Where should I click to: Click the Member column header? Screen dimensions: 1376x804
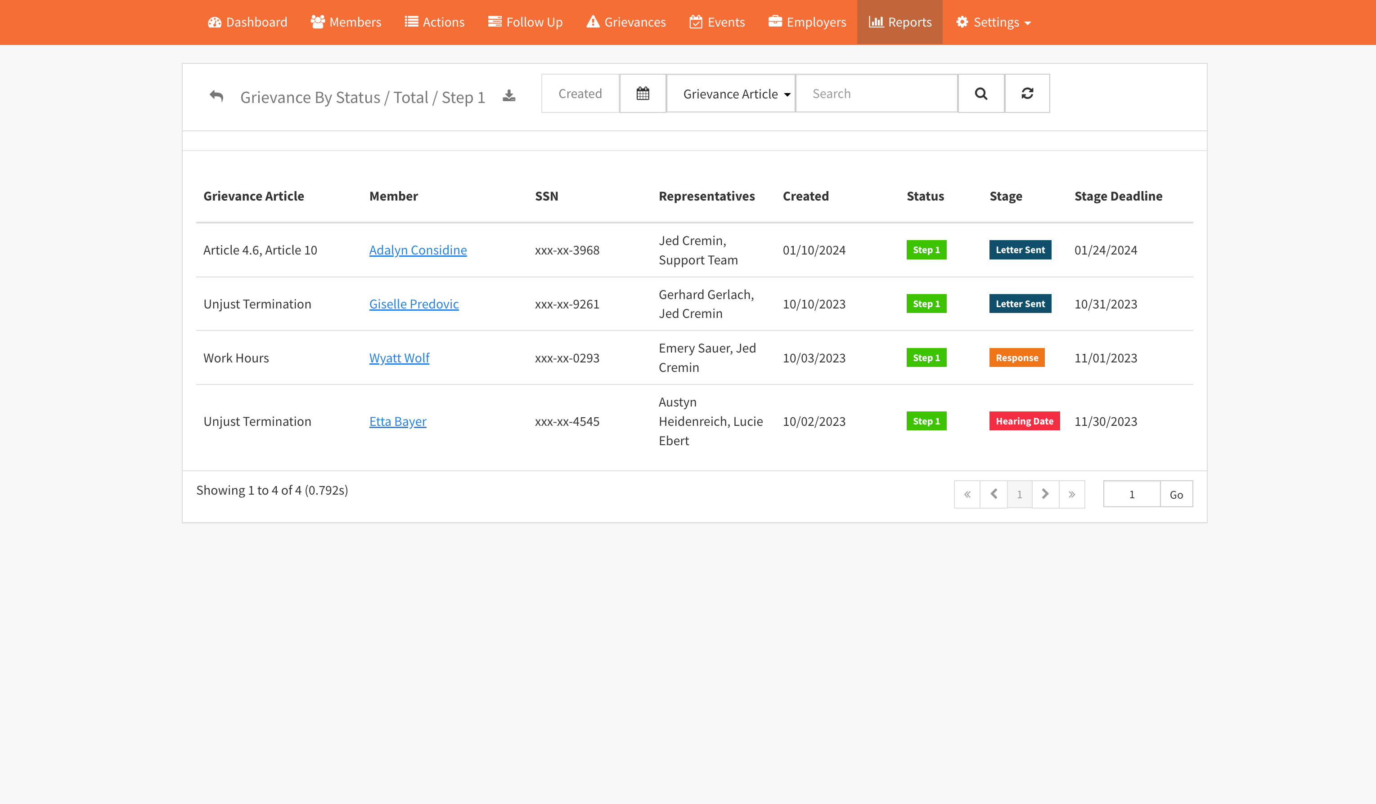point(393,196)
